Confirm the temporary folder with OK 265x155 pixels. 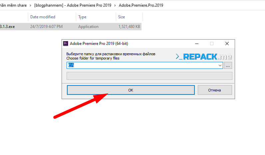[131, 90]
